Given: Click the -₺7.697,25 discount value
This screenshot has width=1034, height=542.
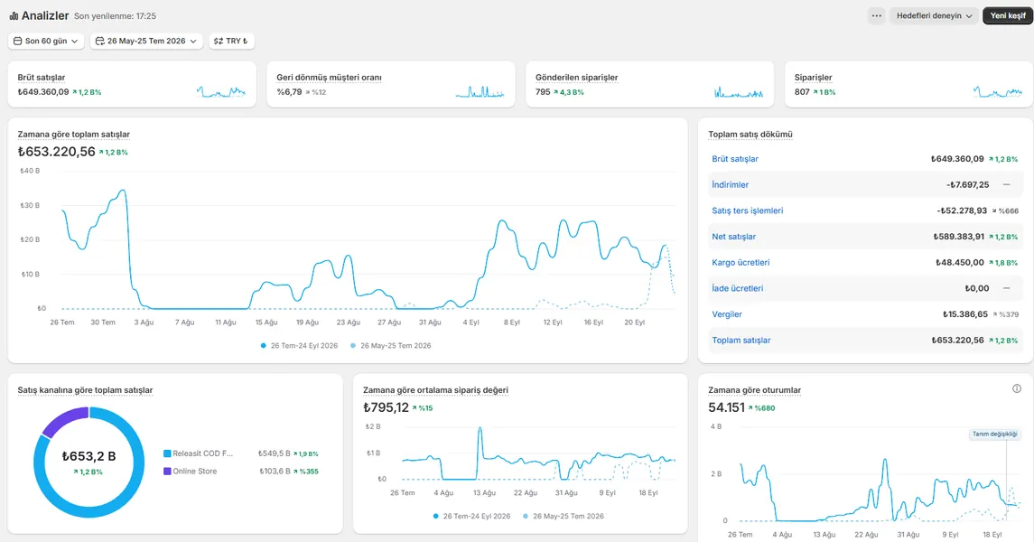Looking at the screenshot, I should click(x=967, y=184).
